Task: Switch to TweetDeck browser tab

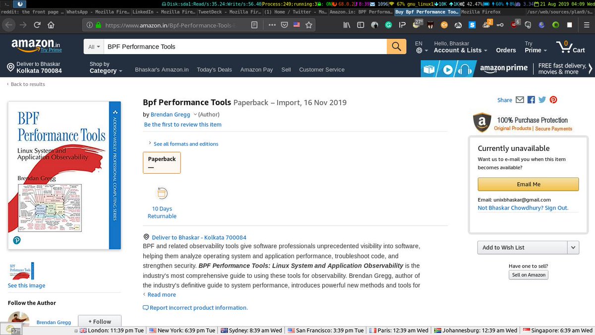Action: (x=229, y=11)
